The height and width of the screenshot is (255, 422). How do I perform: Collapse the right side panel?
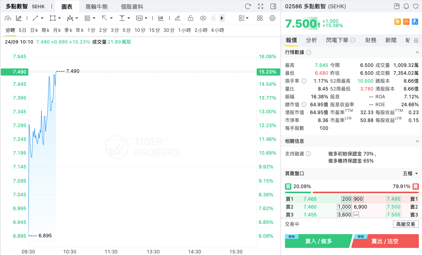pos(273,6)
